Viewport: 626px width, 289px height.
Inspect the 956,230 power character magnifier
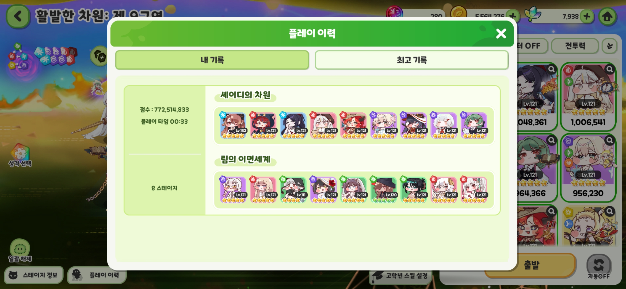pyautogui.click(x=610, y=140)
